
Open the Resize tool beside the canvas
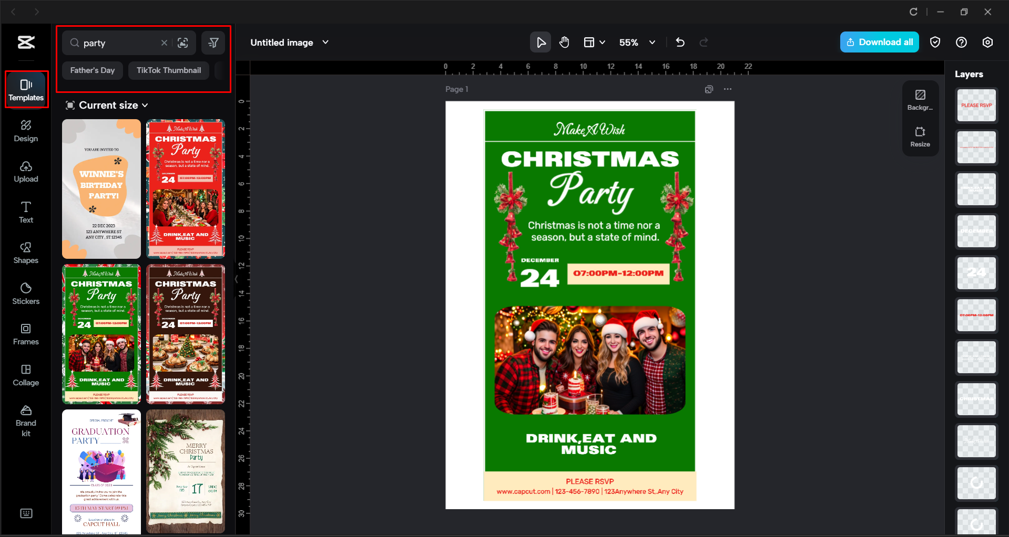920,137
